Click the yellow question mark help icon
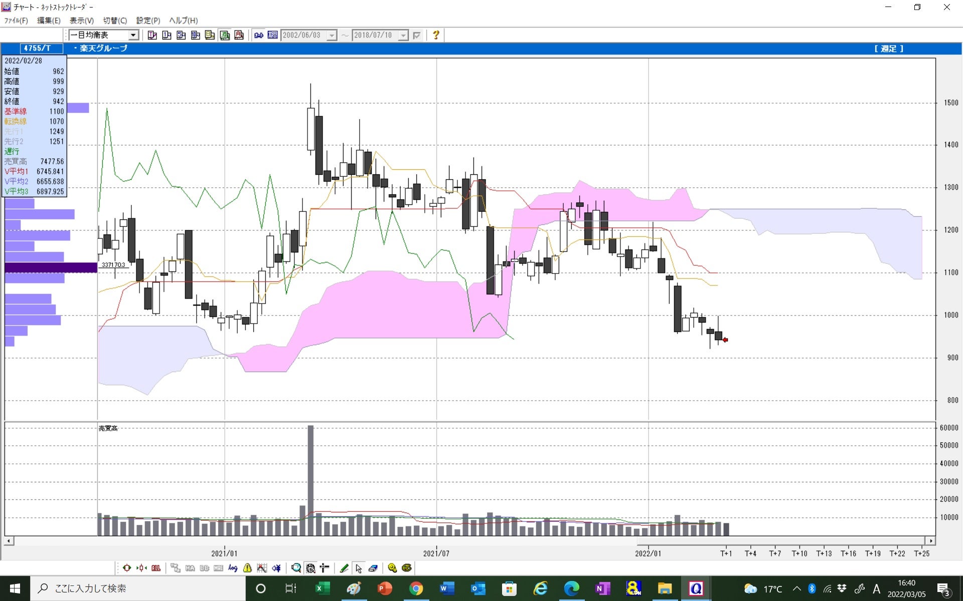This screenshot has height=601, width=963. [435, 35]
